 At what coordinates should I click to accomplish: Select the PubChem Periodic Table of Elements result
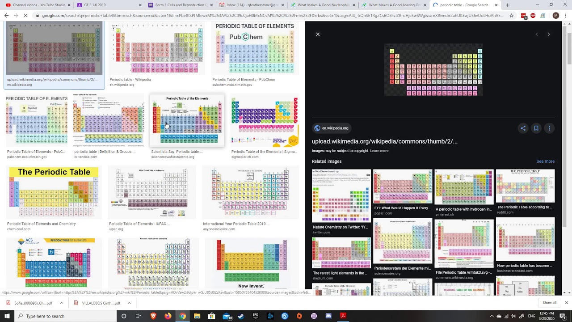[x=255, y=54]
